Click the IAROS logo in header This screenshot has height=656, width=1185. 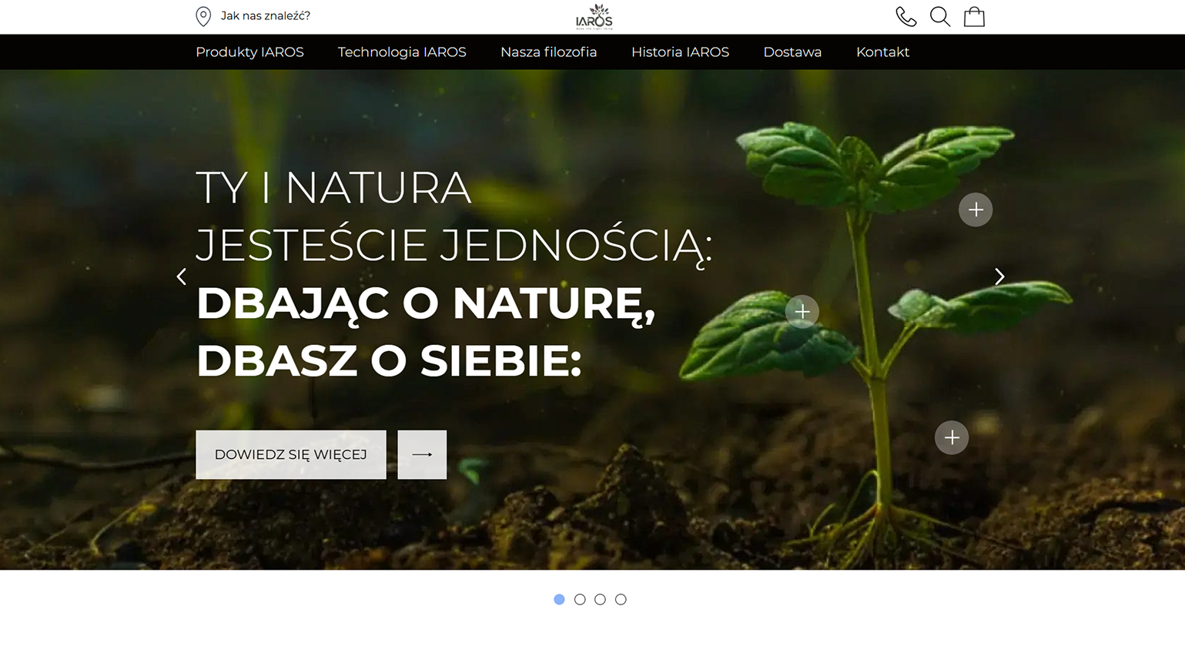coord(594,17)
